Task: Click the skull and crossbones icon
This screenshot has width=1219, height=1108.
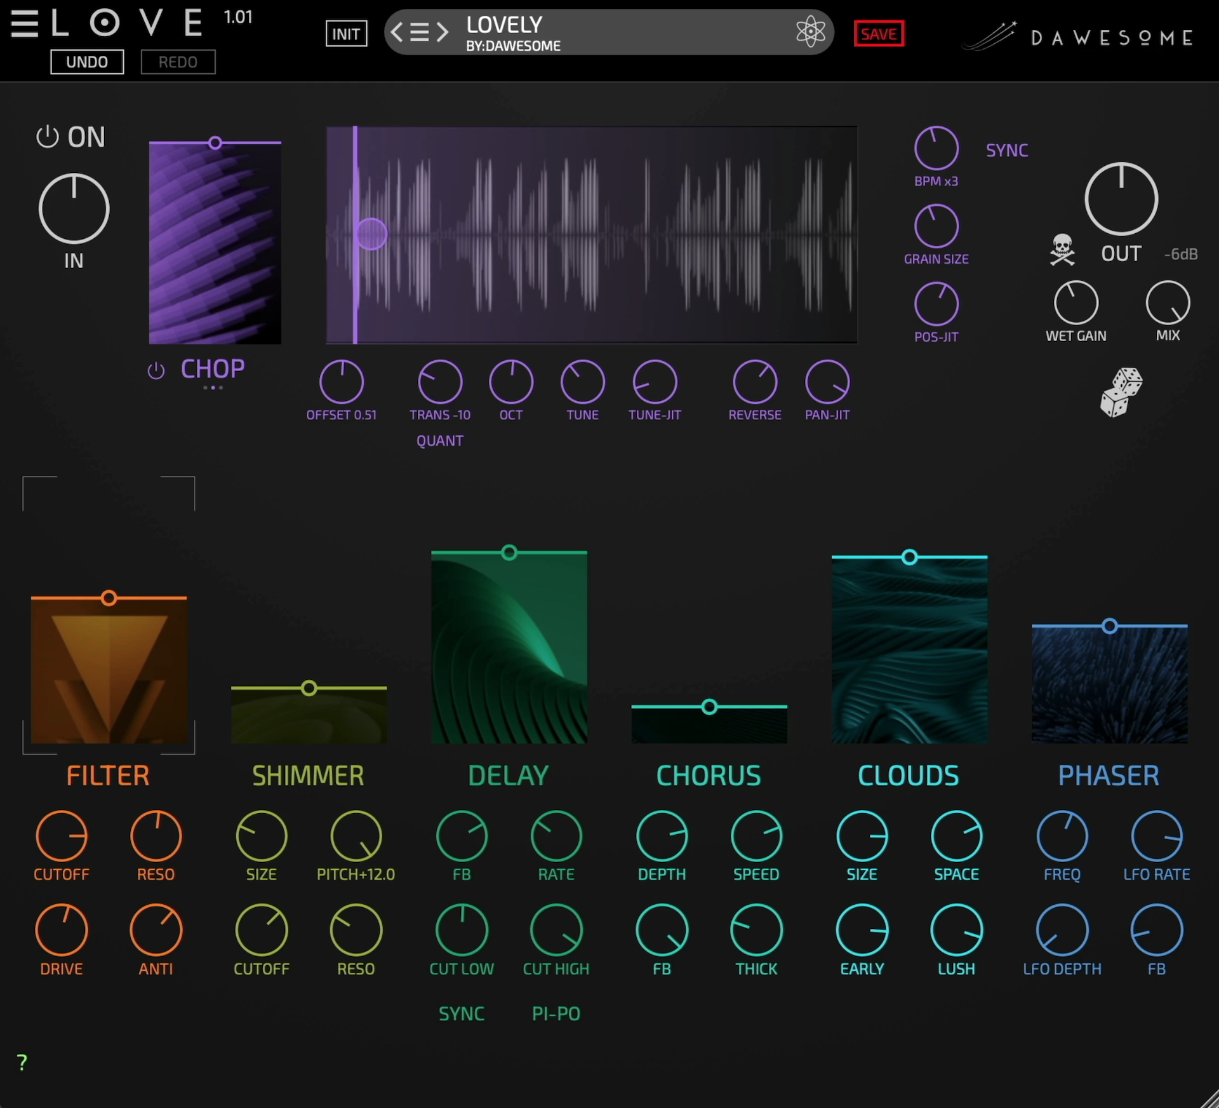Action: [x=1062, y=250]
